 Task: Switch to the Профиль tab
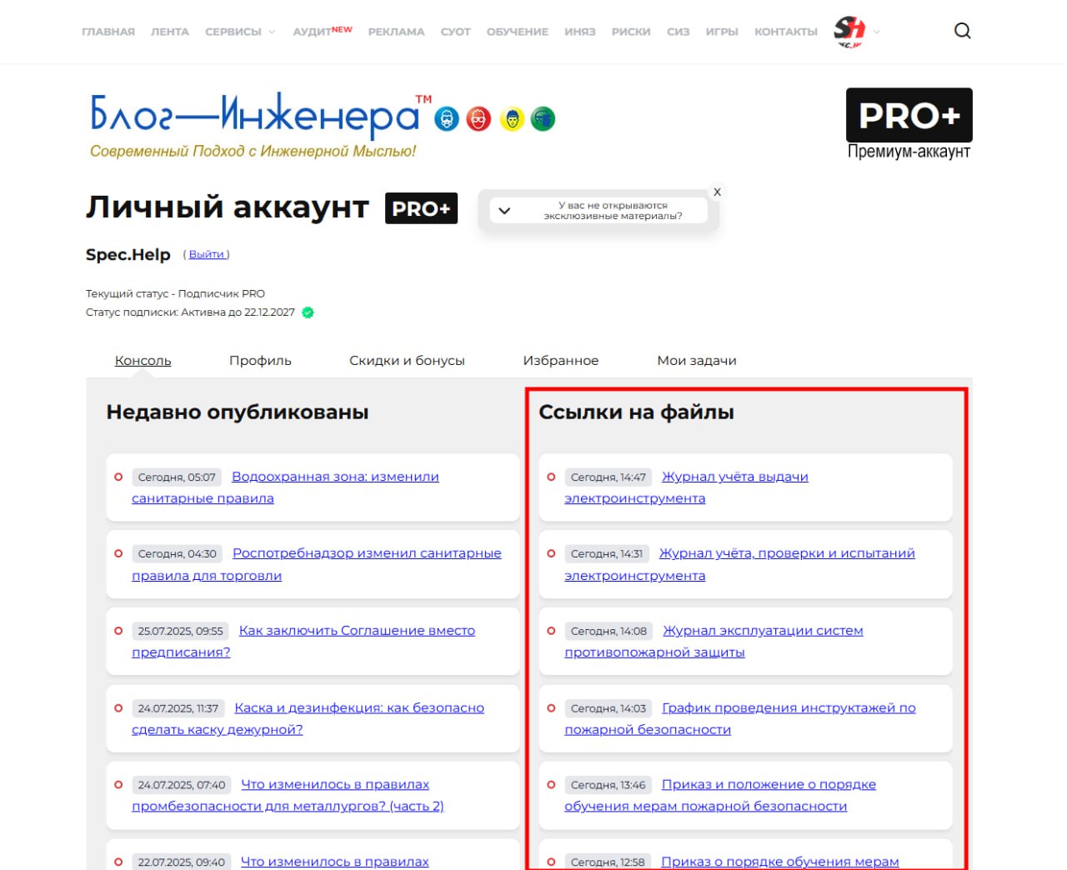point(260,360)
